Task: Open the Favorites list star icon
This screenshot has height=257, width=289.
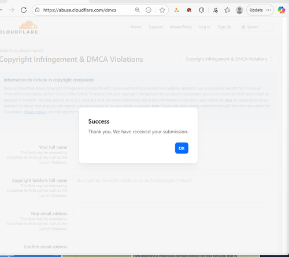Action: (227, 10)
